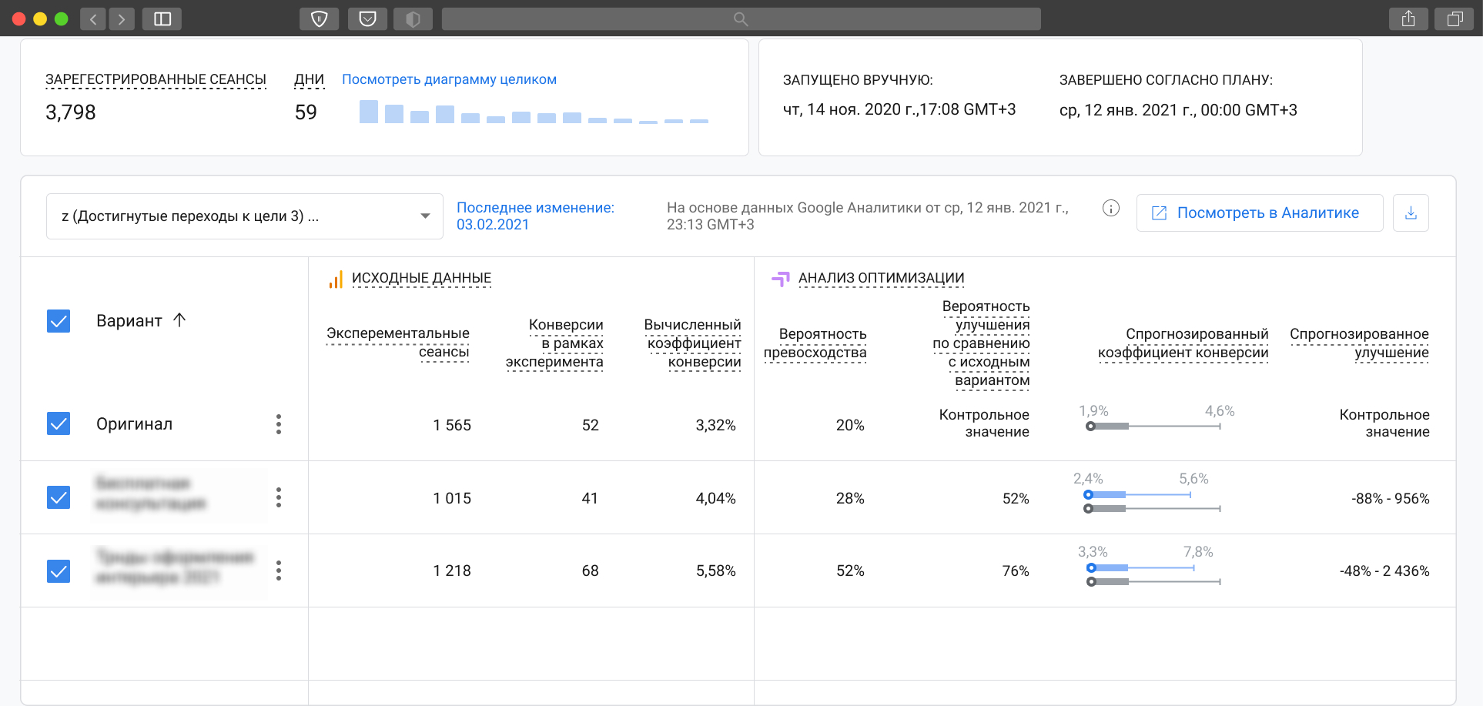Toggle the browser sidebar icon

(162, 18)
